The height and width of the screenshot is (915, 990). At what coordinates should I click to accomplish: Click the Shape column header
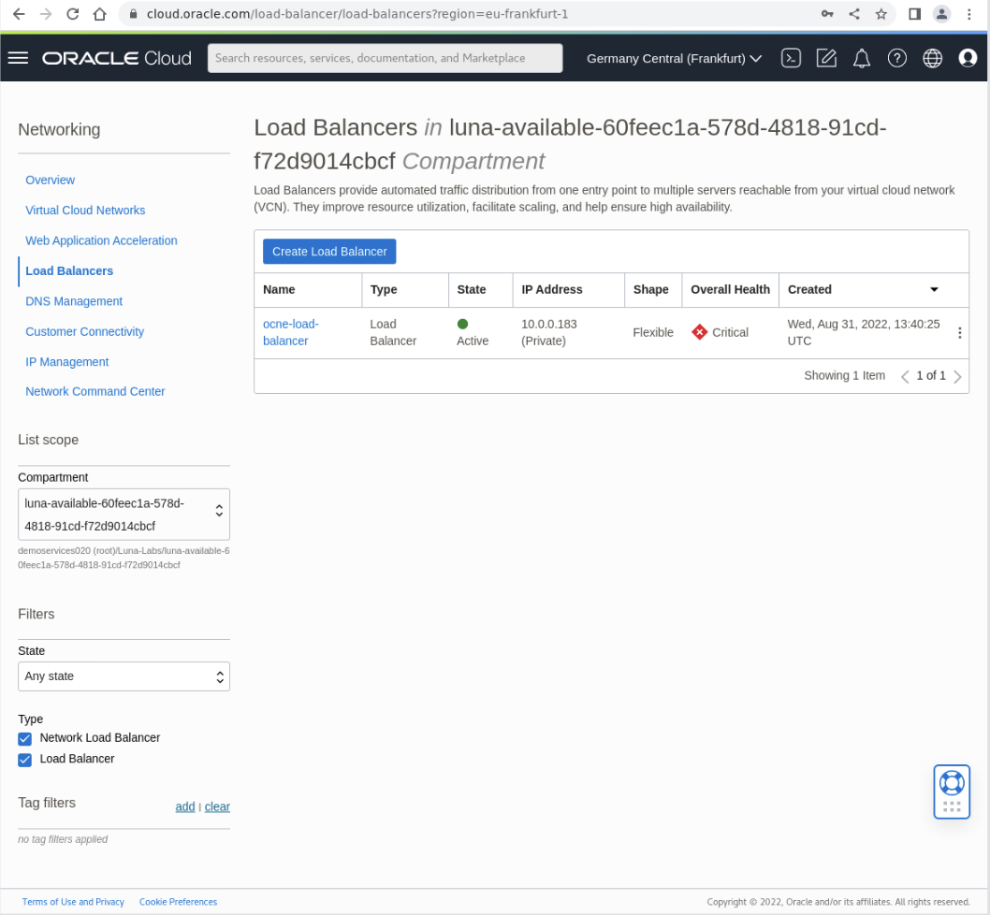(x=650, y=289)
